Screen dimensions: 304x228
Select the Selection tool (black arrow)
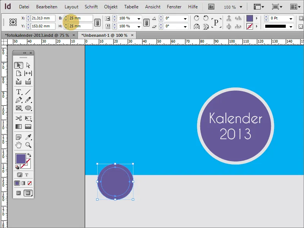[x=19, y=65]
